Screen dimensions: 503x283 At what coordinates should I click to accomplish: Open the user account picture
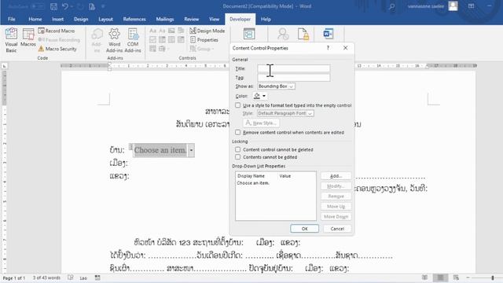453,6
